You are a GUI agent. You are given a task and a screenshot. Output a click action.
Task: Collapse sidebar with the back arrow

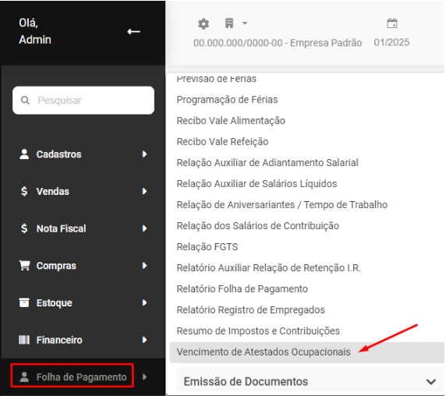click(x=133, y=31)
